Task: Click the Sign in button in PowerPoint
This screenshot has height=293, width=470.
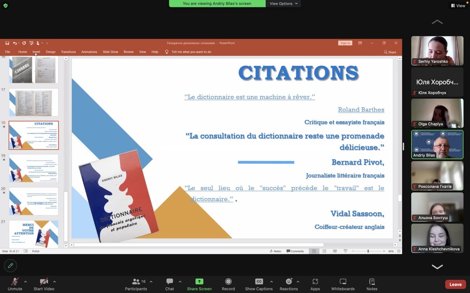Action: [345, 43]
